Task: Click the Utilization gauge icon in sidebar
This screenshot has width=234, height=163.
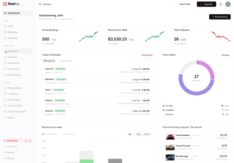Action: [x=5, y=51]
